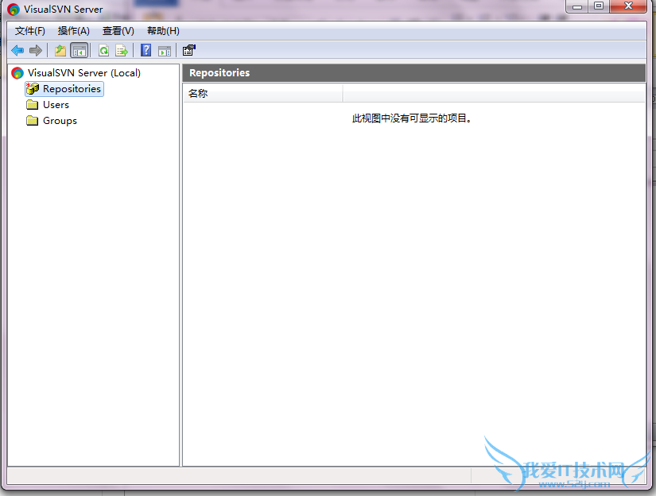Minimize the VisualSVN Server window
656x496 pixels.
577,6
